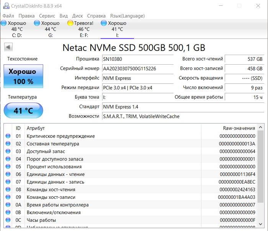The height and width of the screenshot is (231, 268).
Task: Click status orb for attribute 04
Action: (x=8, y=159)
